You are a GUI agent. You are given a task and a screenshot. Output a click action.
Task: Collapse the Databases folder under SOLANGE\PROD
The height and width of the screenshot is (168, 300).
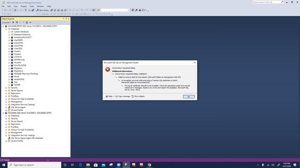6,29
